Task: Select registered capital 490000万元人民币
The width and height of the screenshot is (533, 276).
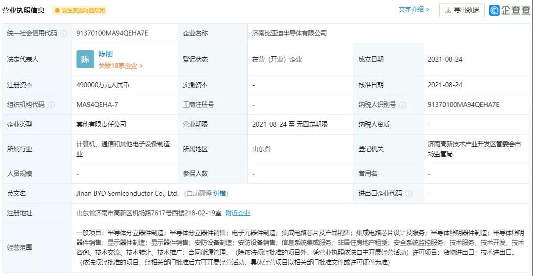Action: click(x=103, y=85)
